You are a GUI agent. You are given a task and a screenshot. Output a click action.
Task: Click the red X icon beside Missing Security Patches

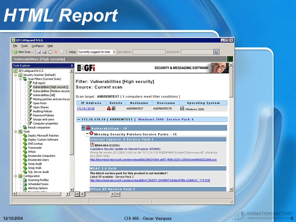click(x=91, y=134)
